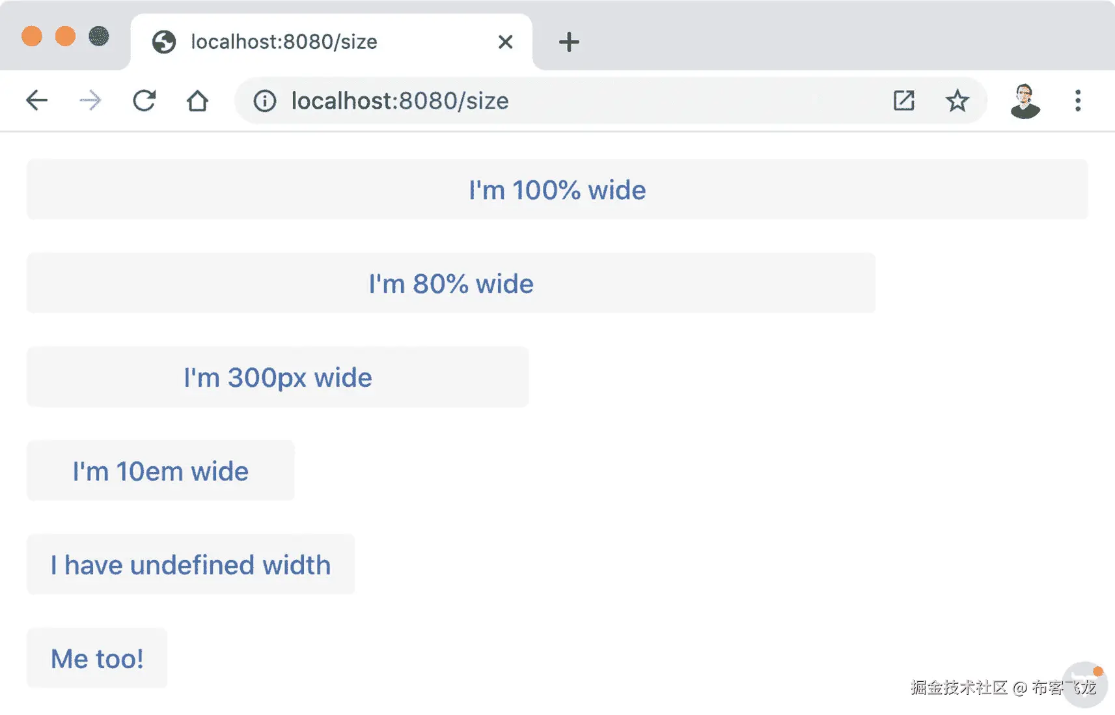This screenshot has width=1115, height=715.
Task: Bookmark this page with the star
Action: point(957,101)
